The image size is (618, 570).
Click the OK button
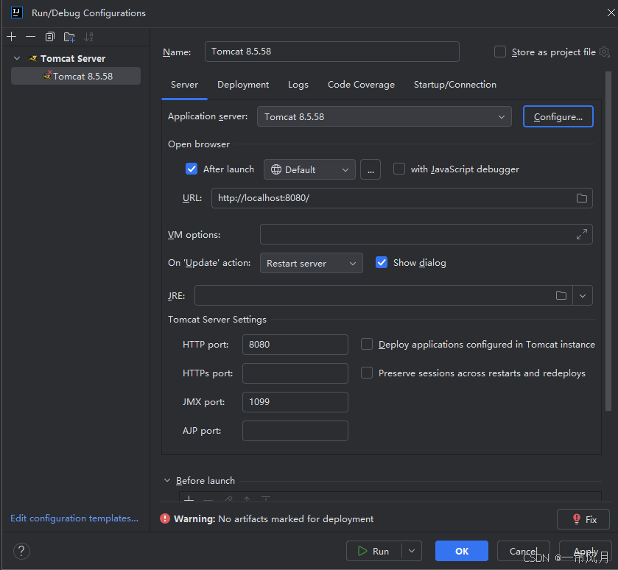462,551
